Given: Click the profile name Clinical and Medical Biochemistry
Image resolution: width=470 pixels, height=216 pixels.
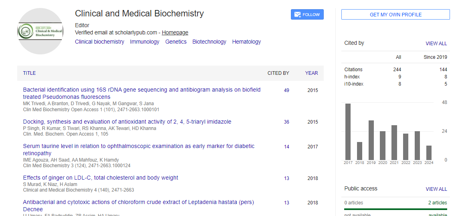Looking at the screenshot, I should click(139, 14).
